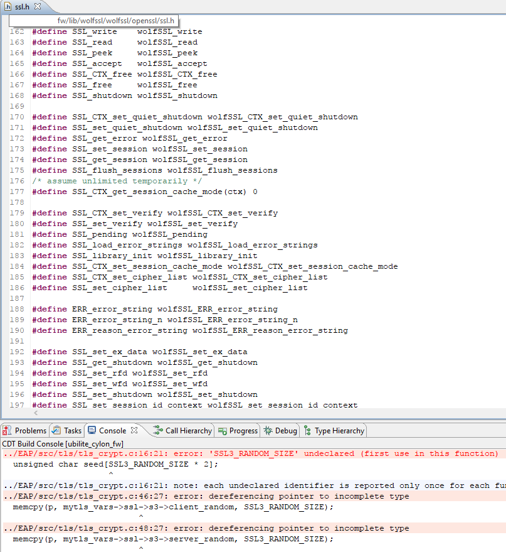Select the ssl.h editor tab
Image resolution: width=506 pixels, height=552 pixels.
[x=21, y=6]
